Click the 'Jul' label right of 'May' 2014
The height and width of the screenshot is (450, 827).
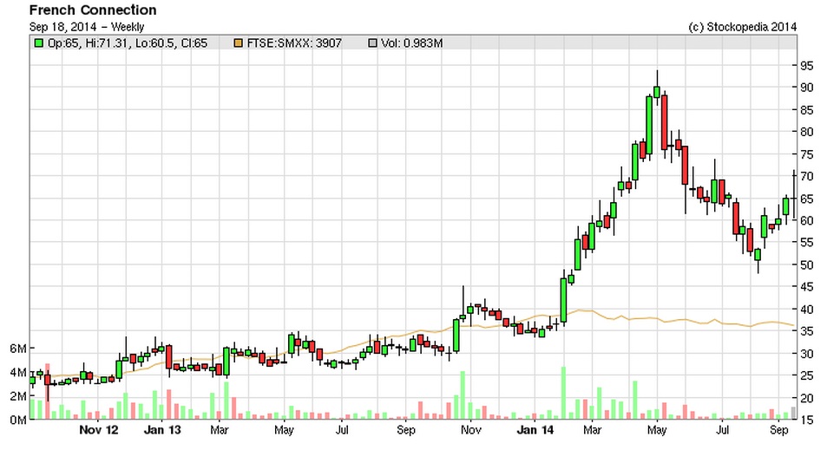722,430
